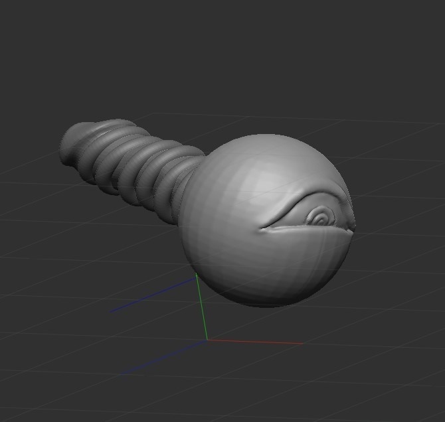This screenshot has height=422, width=445.
Task: Click the red X axis line
Action: (x=254, y=342)
